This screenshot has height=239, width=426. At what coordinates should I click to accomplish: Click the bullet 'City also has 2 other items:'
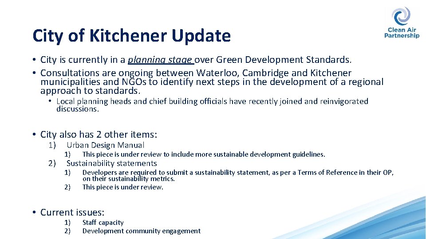[99, 135]
